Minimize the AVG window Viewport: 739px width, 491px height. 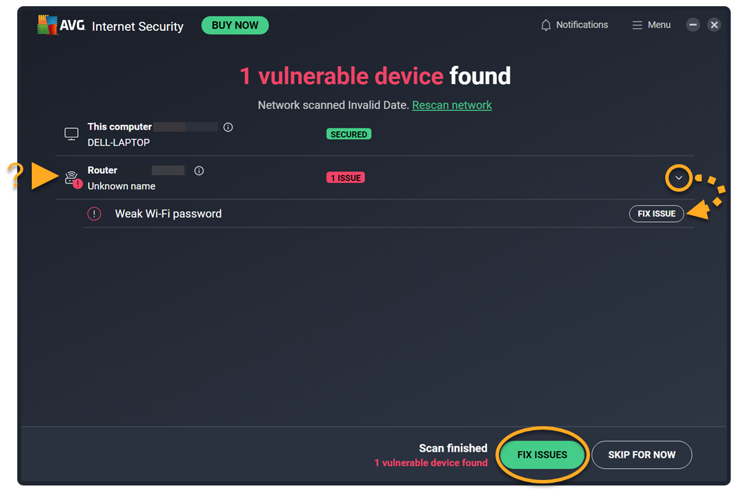click(x=693, y=25)
